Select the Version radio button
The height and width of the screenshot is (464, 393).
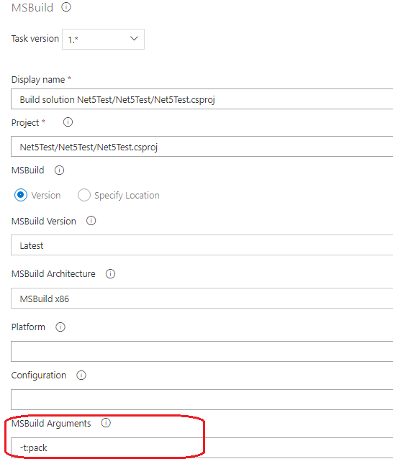pyautogui.click(x=21, y=195)
